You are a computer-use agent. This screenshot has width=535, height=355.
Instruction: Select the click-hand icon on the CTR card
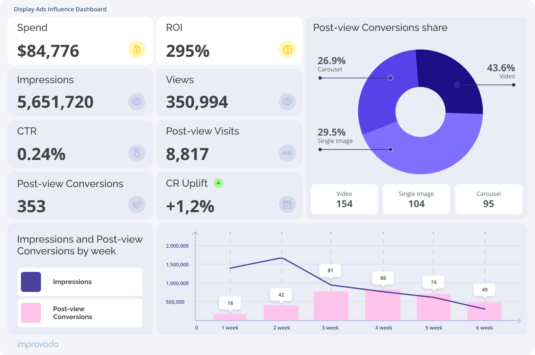(137, 153)
